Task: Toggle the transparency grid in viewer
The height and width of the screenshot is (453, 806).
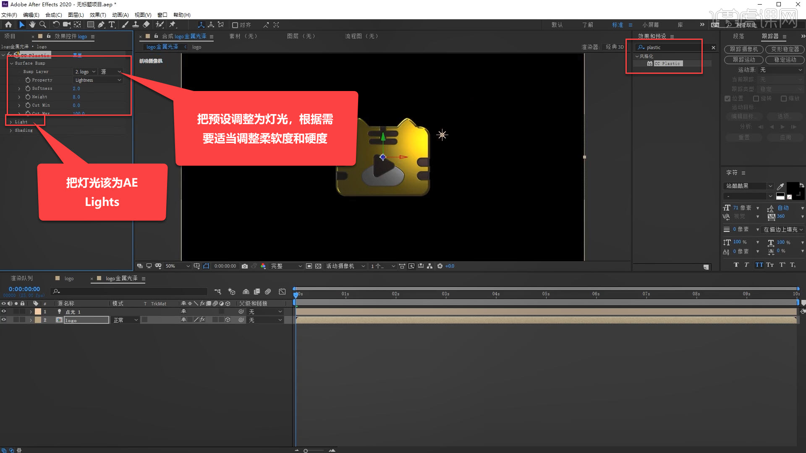Action: (318, 266)
